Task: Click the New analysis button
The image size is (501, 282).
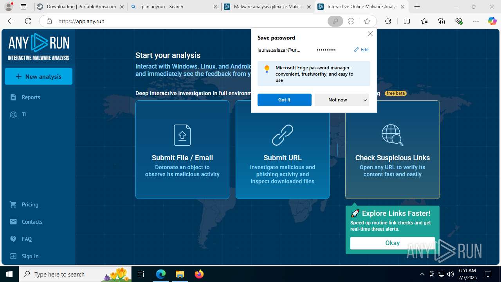Action: (38, 76)
